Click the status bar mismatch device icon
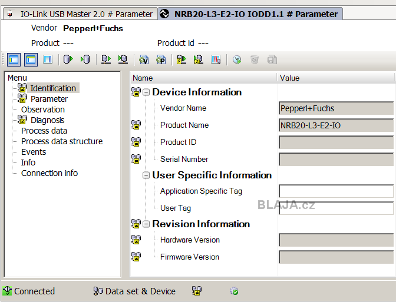396x302 pixels. coord(197,291)
